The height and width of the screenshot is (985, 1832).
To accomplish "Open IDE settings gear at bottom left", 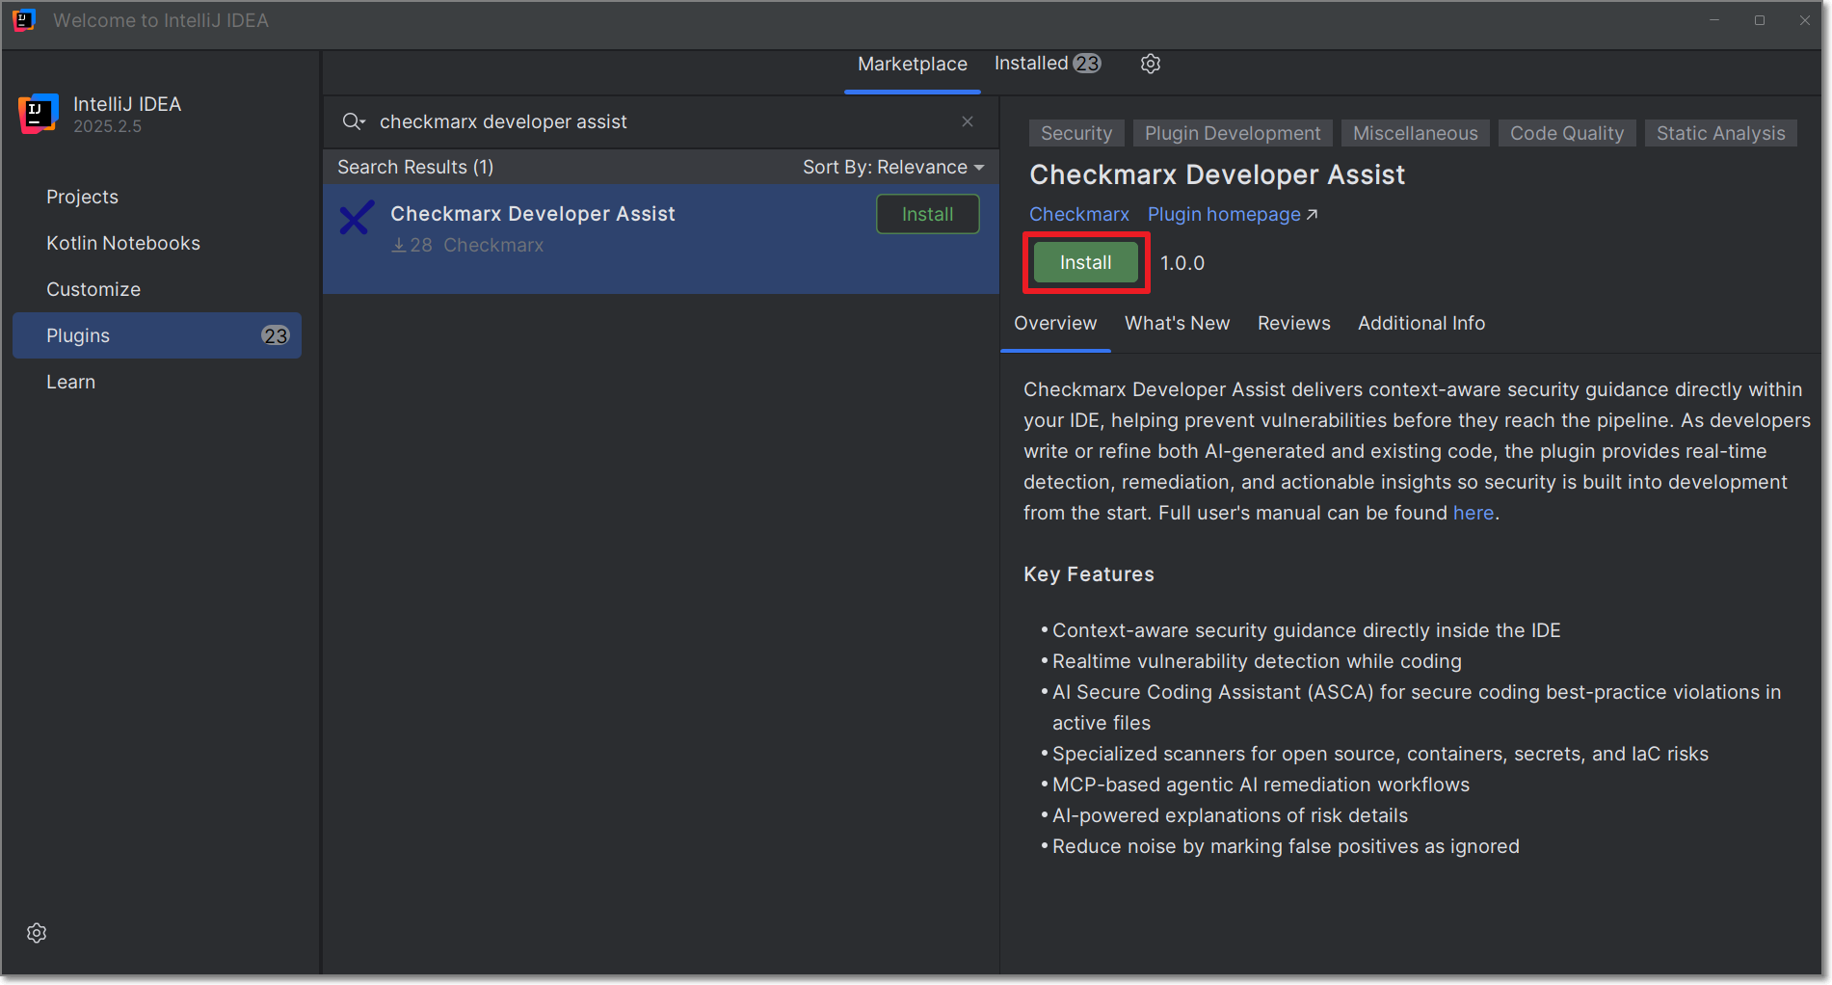I will coord(37,932).
